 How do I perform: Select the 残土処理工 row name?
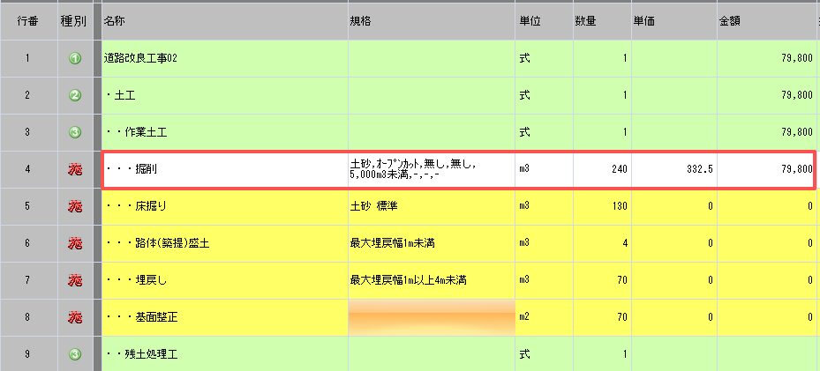221,354
